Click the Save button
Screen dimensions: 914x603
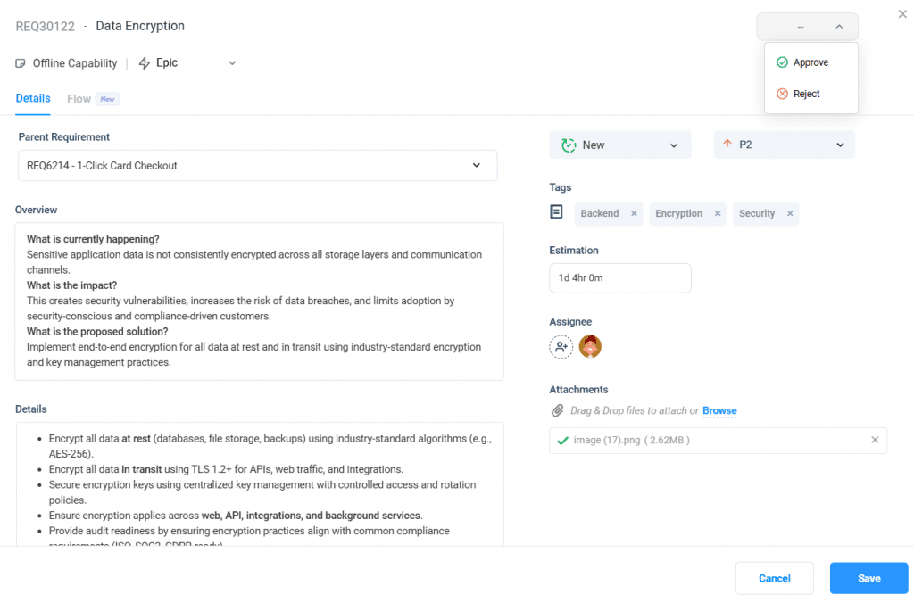(x=868, y=578)
